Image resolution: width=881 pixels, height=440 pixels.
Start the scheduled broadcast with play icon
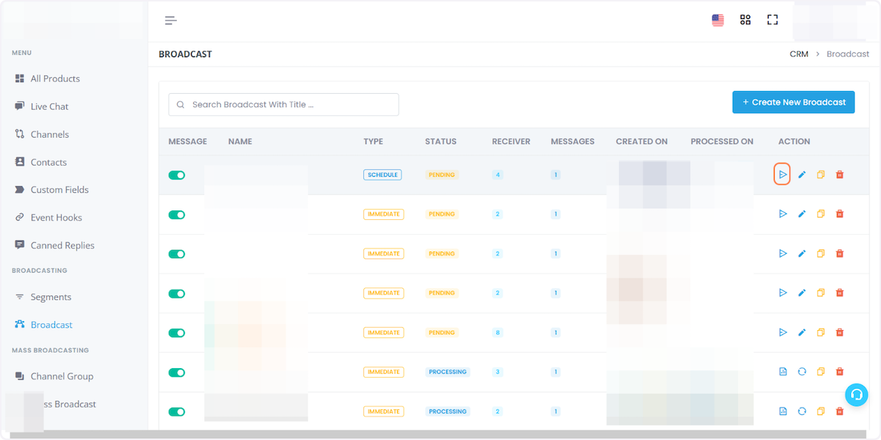(783, 175)
